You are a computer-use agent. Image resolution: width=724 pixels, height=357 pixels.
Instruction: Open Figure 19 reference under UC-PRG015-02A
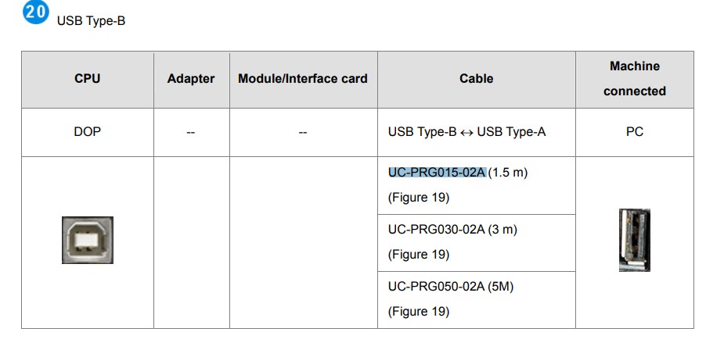419,198
